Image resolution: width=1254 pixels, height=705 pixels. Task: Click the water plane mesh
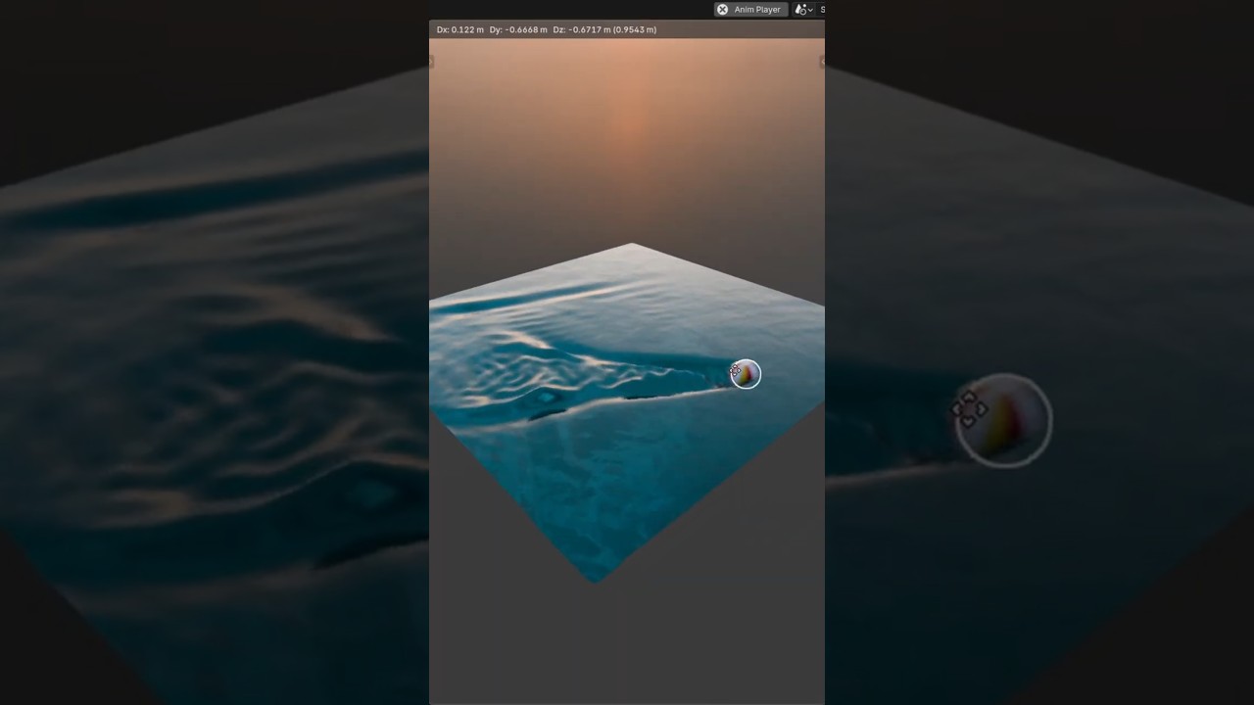coord(627,411)
